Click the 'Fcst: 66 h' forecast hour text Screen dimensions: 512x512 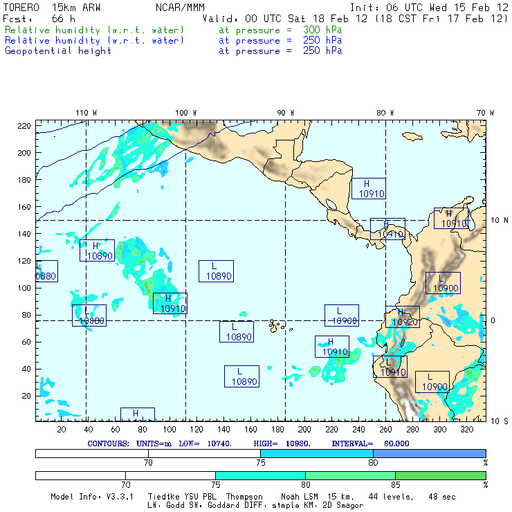point(39,19)
